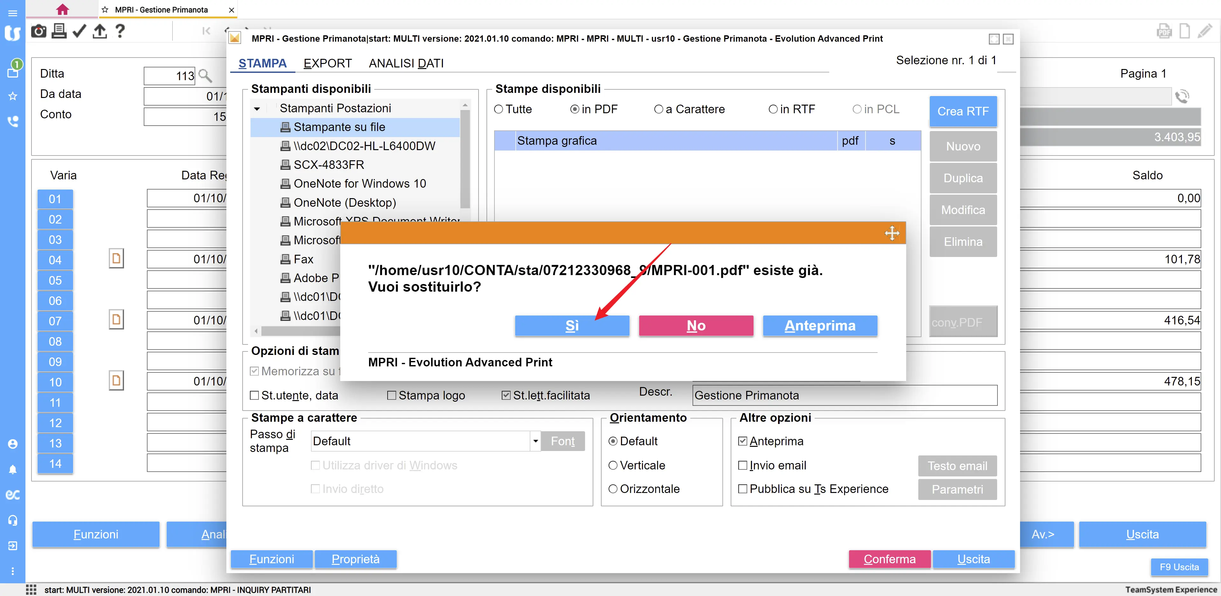Toggle the Invio email checkbox
Screen dimensions: 1221x596
(x=743, y=466)
